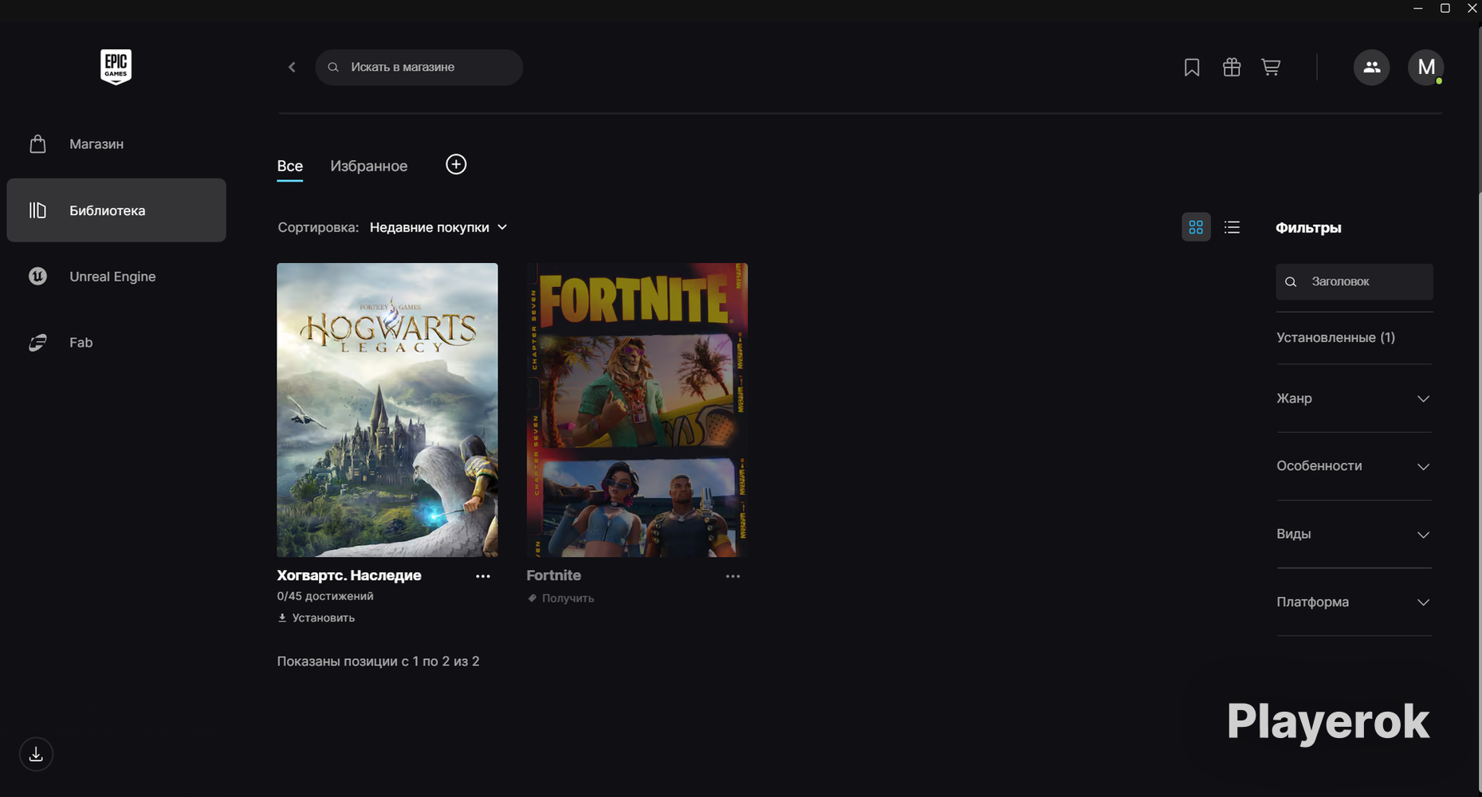Screen dimensions: 1482x797
Task: Switch to list view
Action: (1232, 227)
